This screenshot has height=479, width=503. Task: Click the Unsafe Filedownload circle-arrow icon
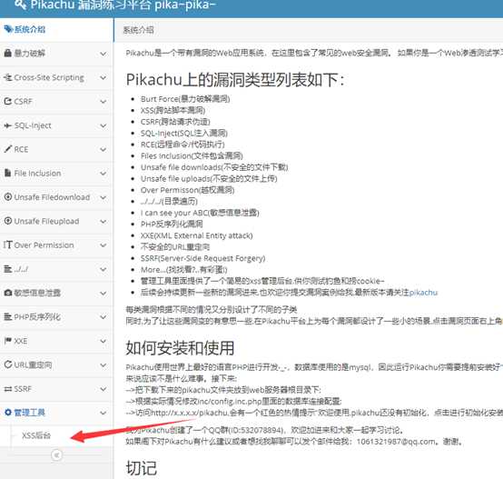[x=7, y=197]
